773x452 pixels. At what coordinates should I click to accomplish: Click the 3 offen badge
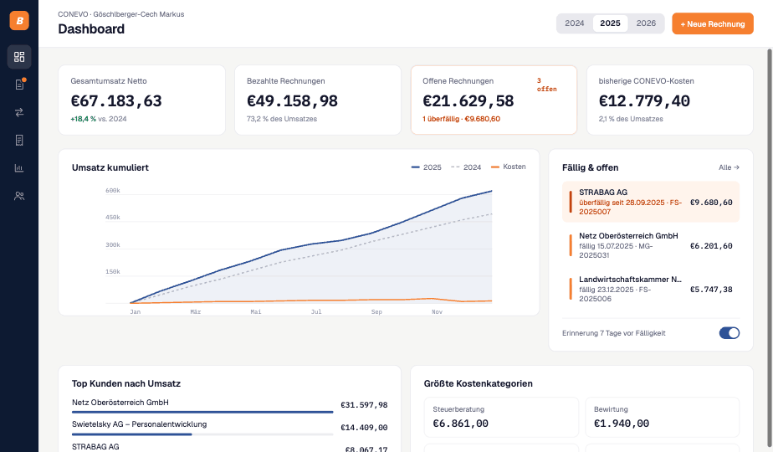(547, 85)
